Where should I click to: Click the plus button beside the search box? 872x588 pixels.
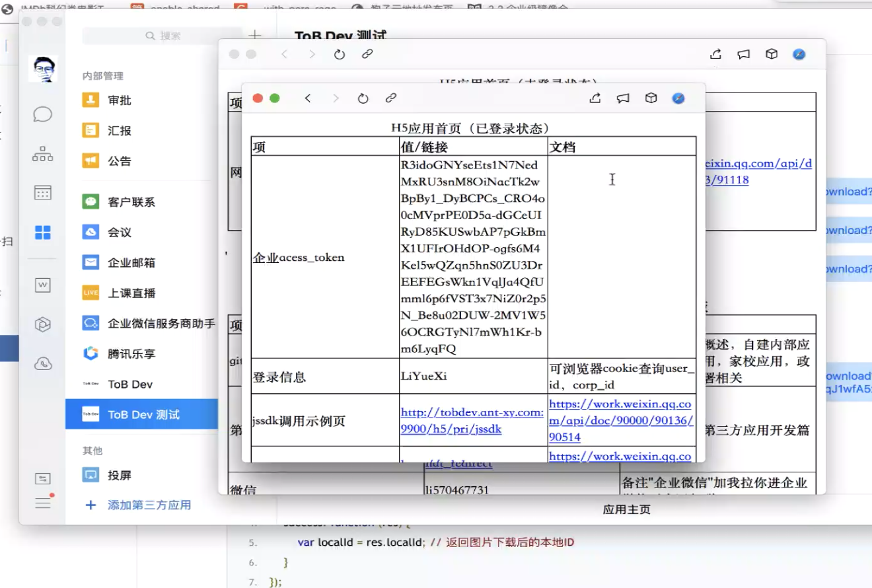click(x=255, y=36)
